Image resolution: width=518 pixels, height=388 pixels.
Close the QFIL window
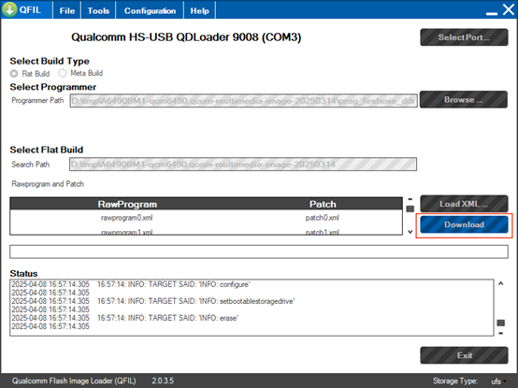(x=509, y=9)
